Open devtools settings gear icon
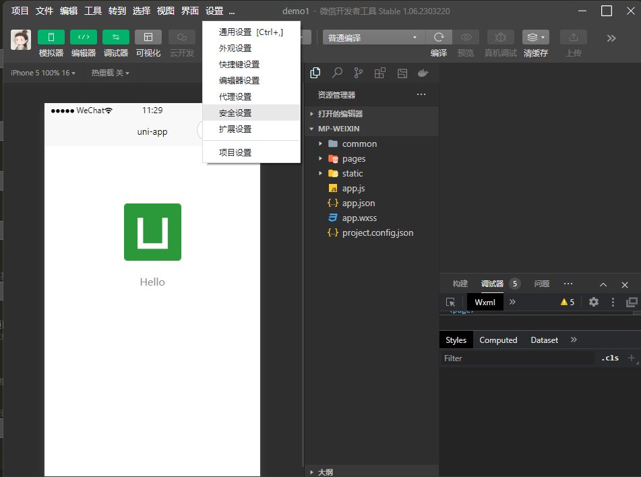This screenshot has width=641, height=477. pos(594,302)
